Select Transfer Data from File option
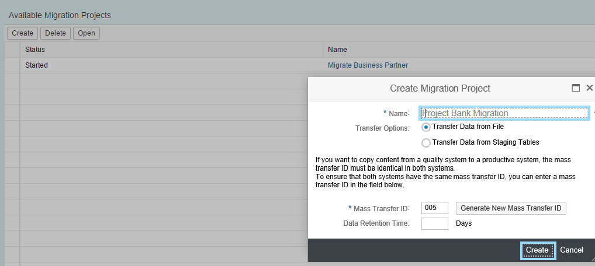The image size is (595, 266). tap(426, 127)
